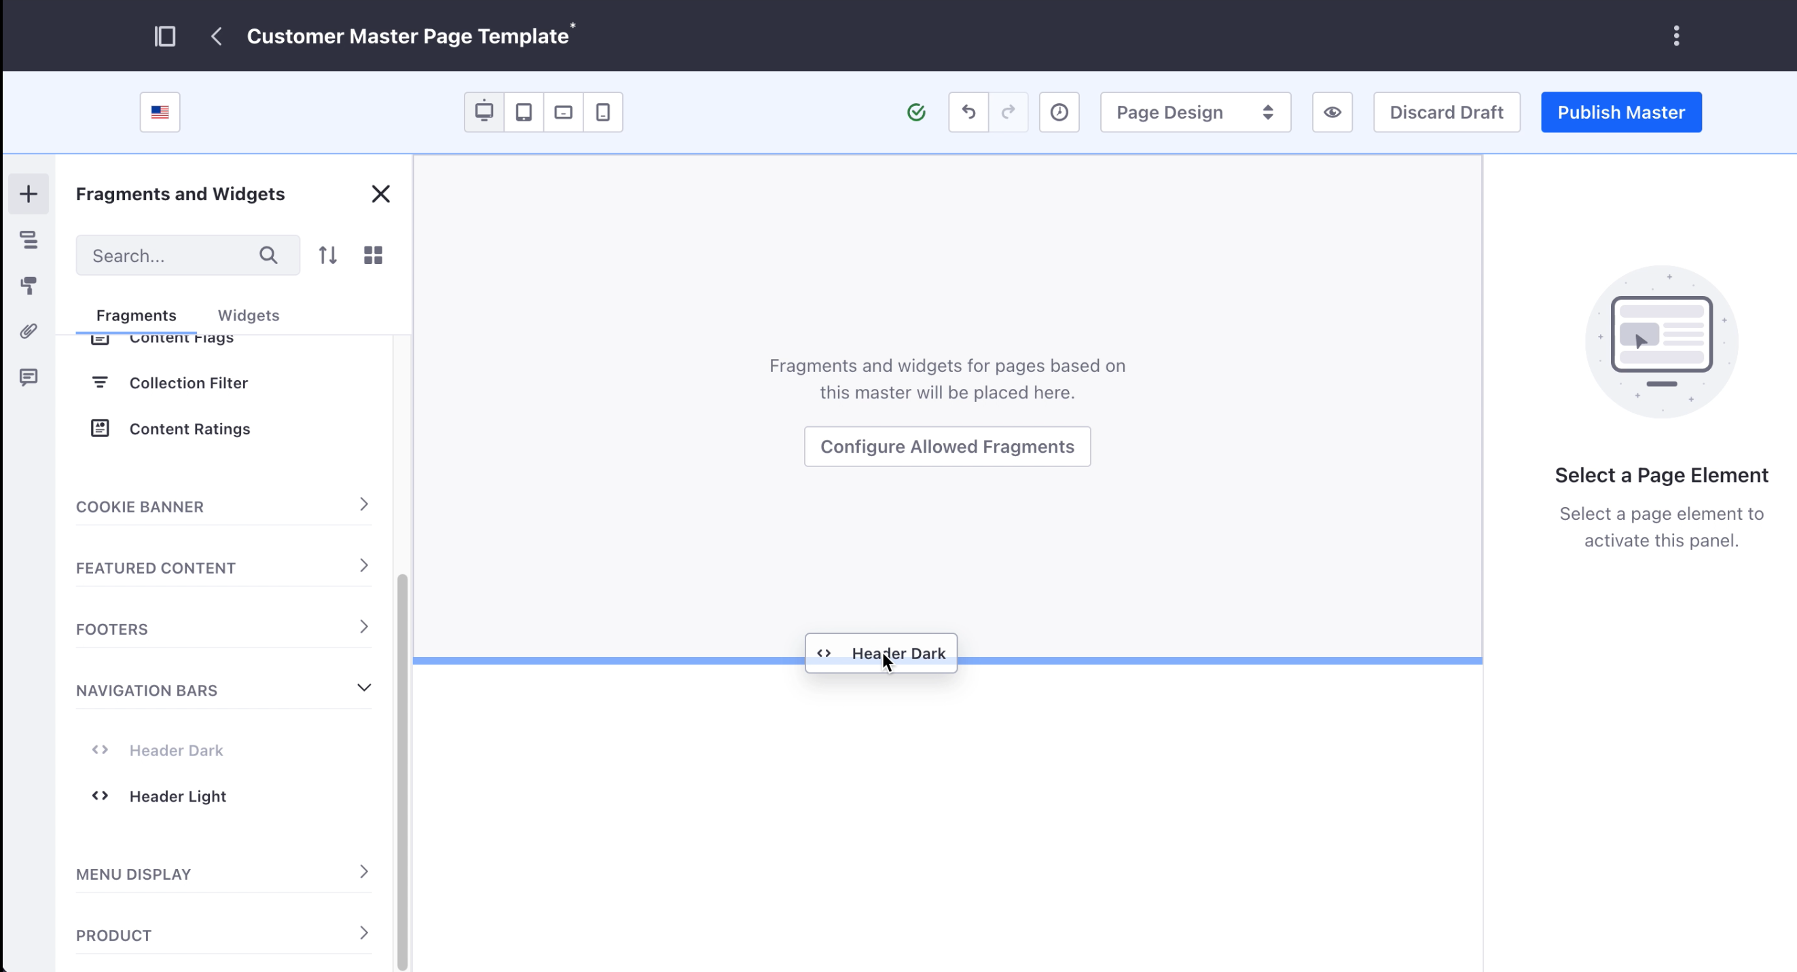1797x972 pixels.
Task: Click the redo arrow icon
Action: pyautogui.click(x=1008, y=113)
